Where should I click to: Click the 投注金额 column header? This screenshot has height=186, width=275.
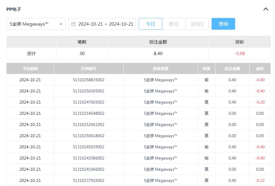(x=233, y=68)
